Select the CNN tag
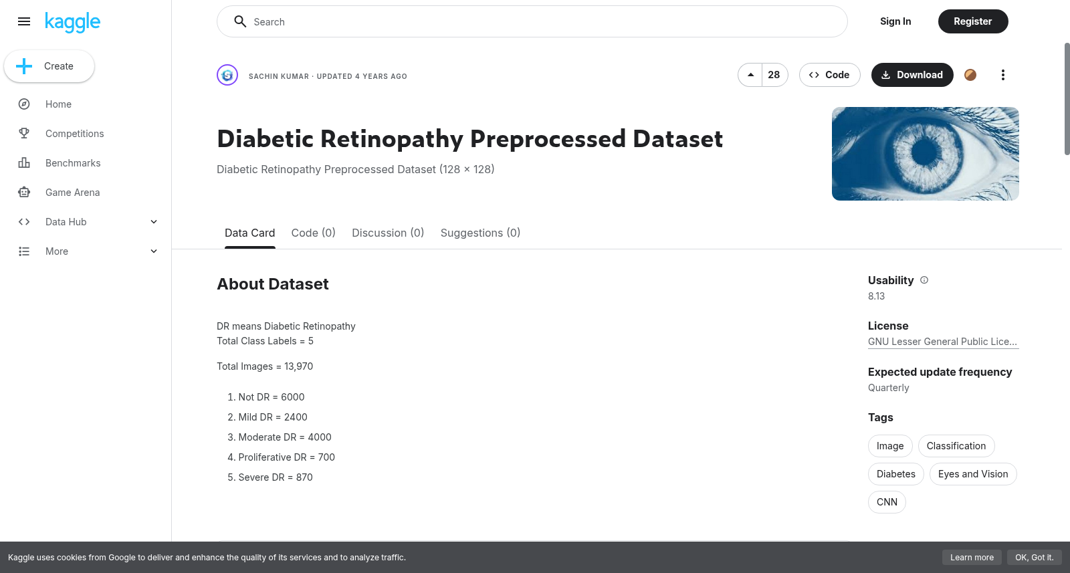This screenshot has width=1070, height=573. coord(887,502)
